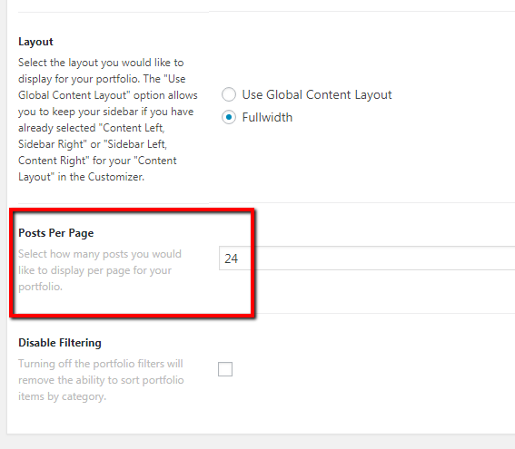Click the number 24 in the input
This screenshot has width=515, height=449.
pyautogui.click(x=232, y=259)
